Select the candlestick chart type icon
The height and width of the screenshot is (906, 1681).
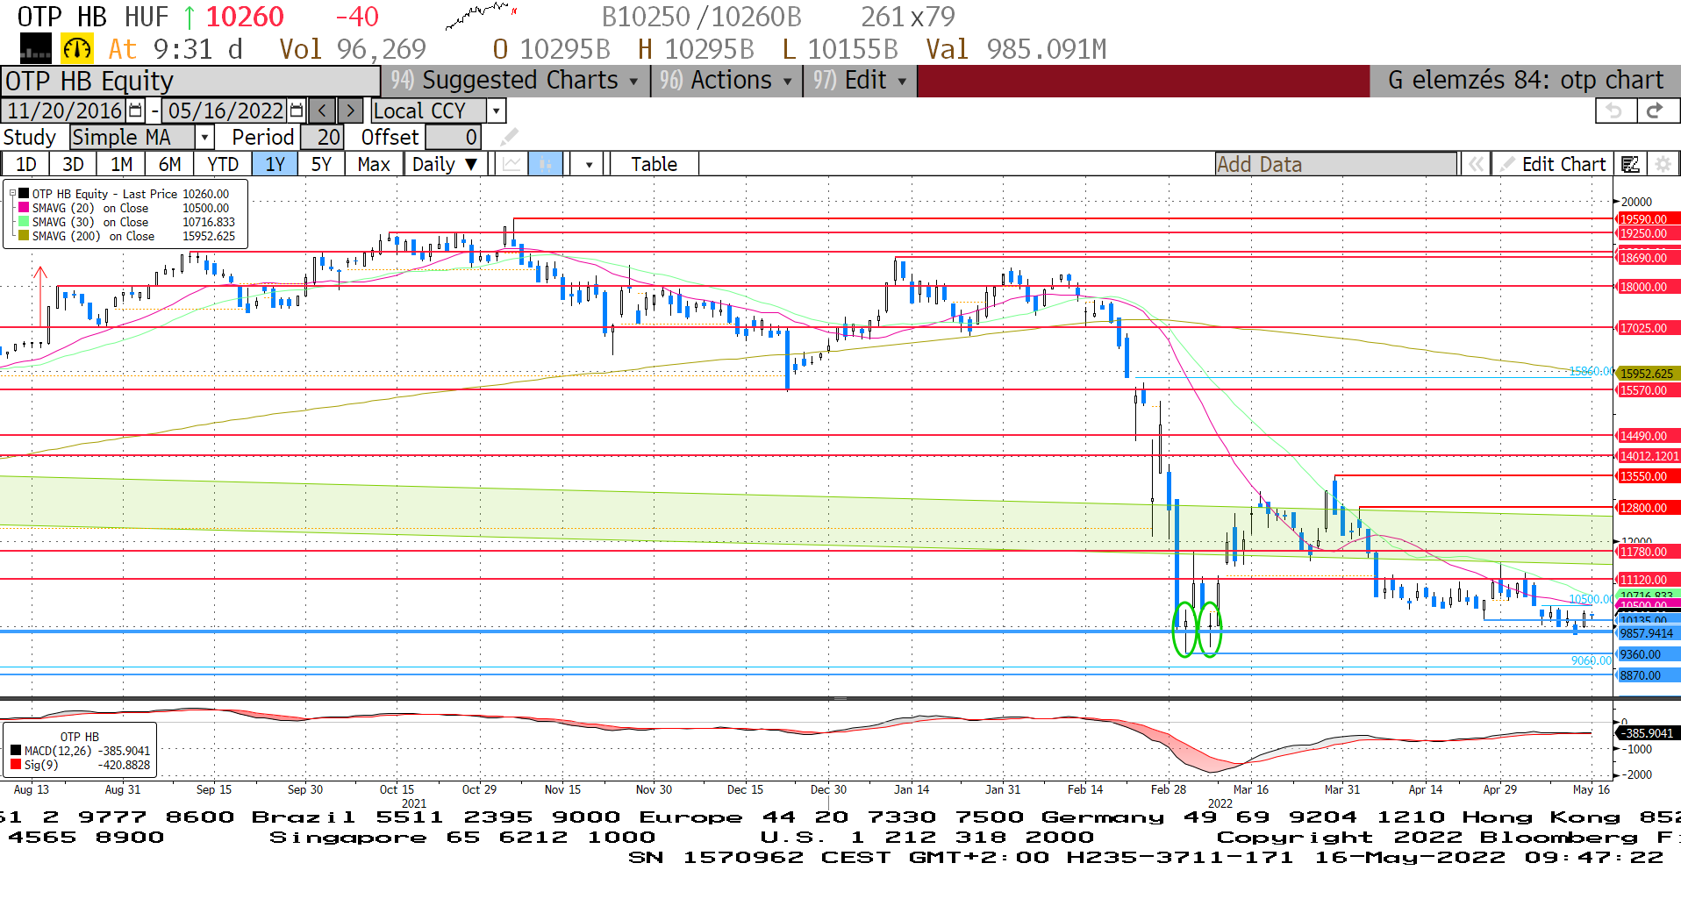point(546,164)
